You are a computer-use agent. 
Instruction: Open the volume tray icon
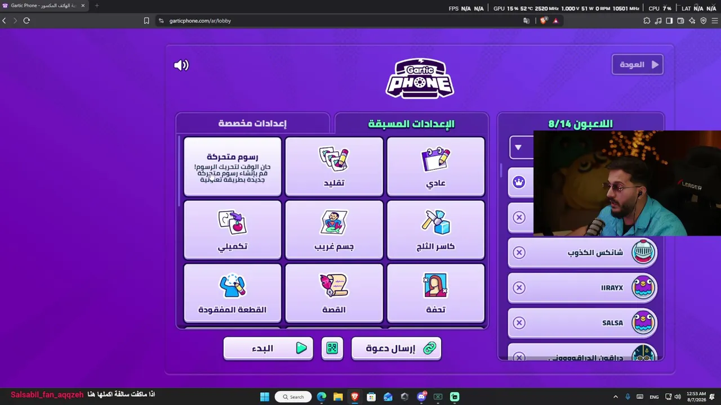(x=678, y=397)
